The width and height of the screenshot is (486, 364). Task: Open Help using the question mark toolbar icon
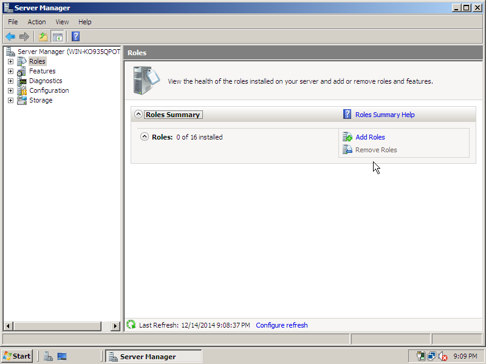pyautogui.click(x=75, y=36)
